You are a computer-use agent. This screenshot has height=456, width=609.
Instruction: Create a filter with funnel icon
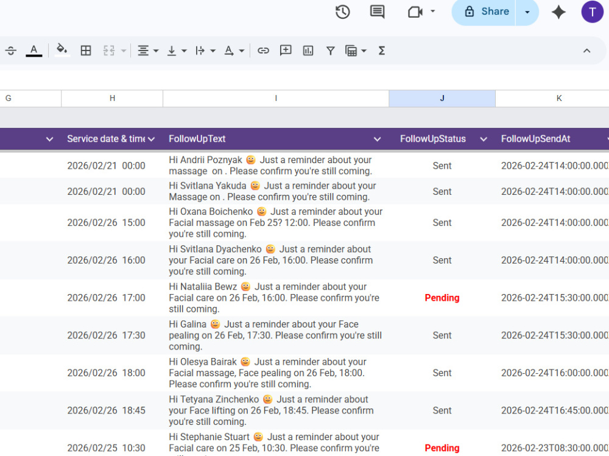[x=330, y=51]
